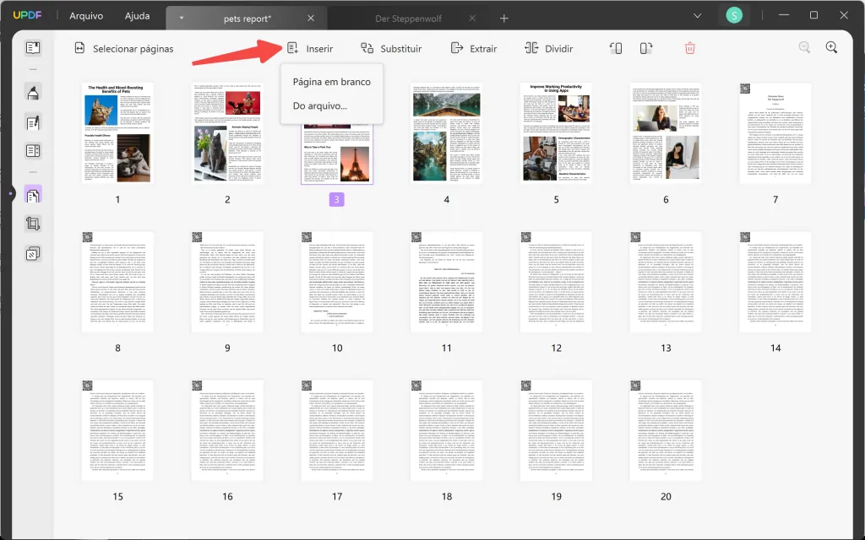The image size is (865, 540).
Task: Delete the selected page via trash icon
Action: tap(690, 48)
